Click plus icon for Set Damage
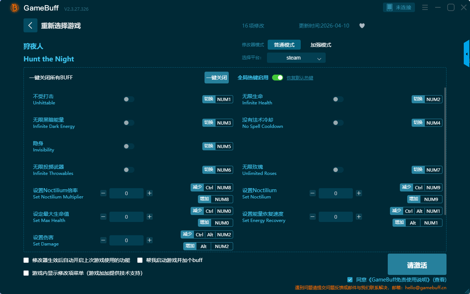The width and height of the screenshot is (470, 294). 149,240
